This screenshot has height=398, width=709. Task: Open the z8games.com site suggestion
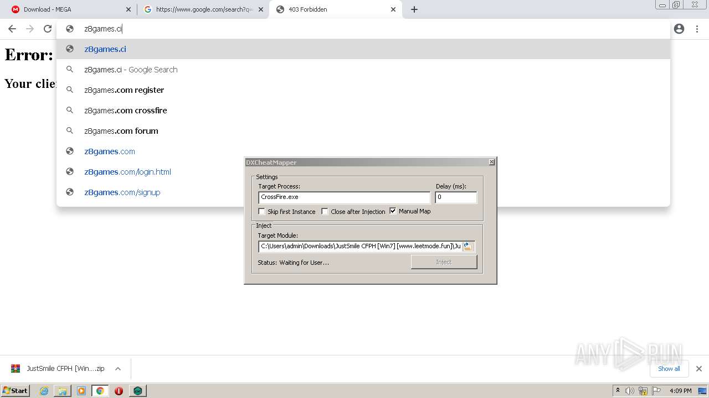[363, 151]
